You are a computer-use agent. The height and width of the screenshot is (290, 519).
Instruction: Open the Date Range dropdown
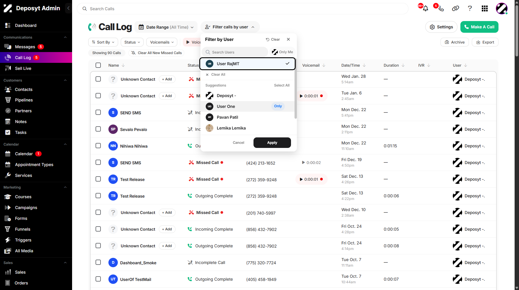[166, 27]
